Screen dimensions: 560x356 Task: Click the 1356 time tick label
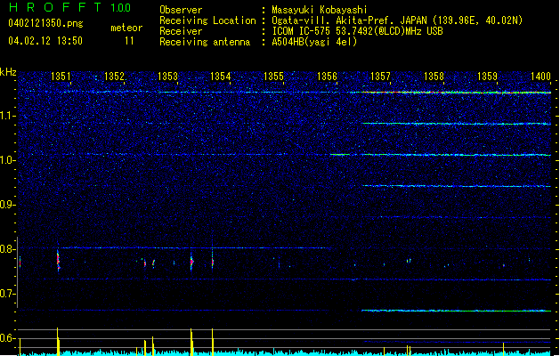pyautogui.click(x=327, y=76)
